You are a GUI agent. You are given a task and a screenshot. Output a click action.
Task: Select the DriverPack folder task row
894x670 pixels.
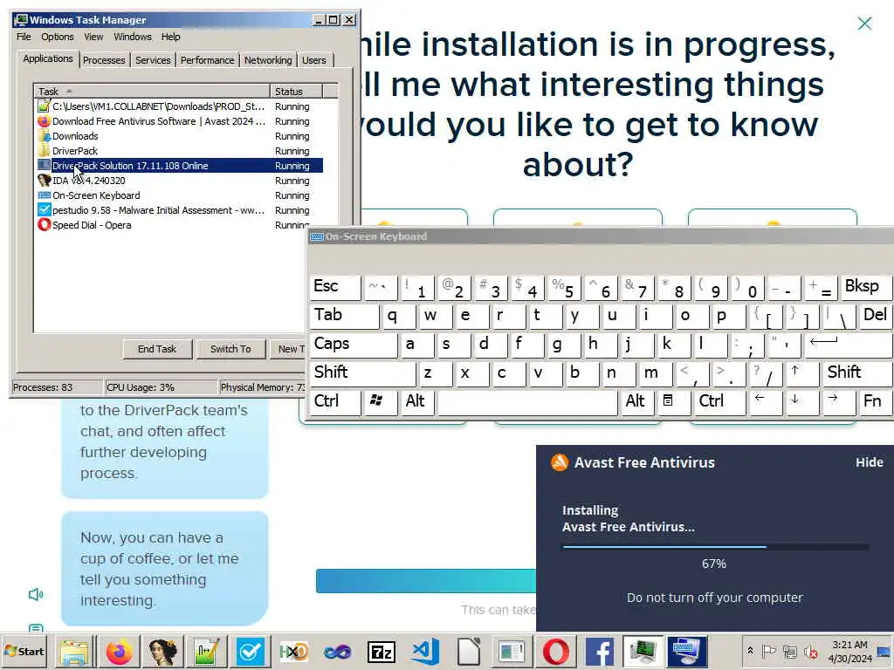tap(180, 151)
